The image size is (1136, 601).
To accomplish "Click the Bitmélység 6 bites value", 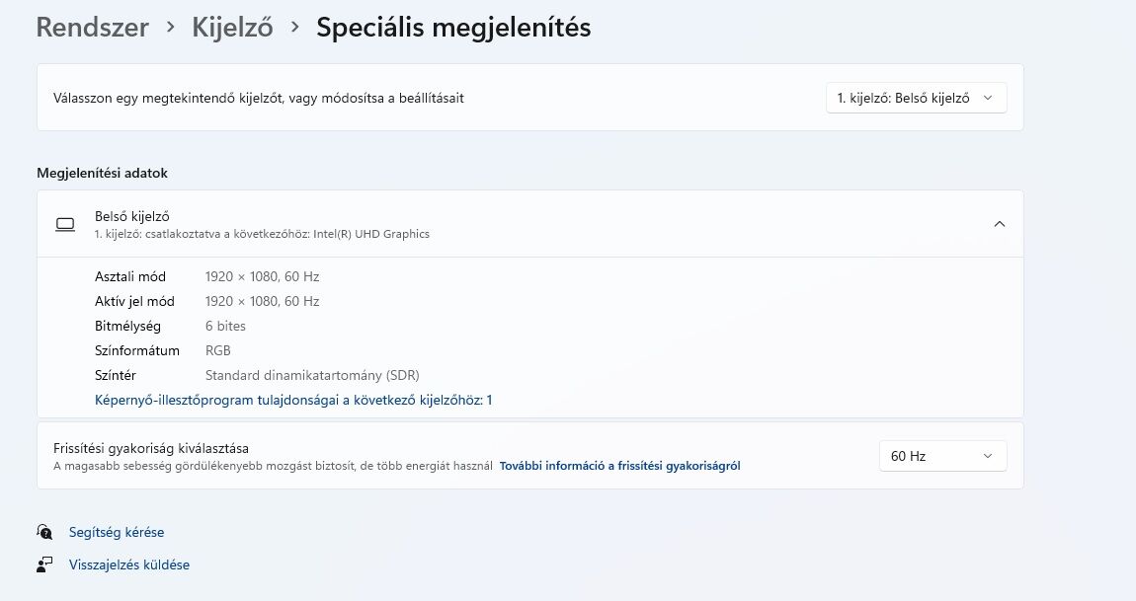I will tap(225, 326).
